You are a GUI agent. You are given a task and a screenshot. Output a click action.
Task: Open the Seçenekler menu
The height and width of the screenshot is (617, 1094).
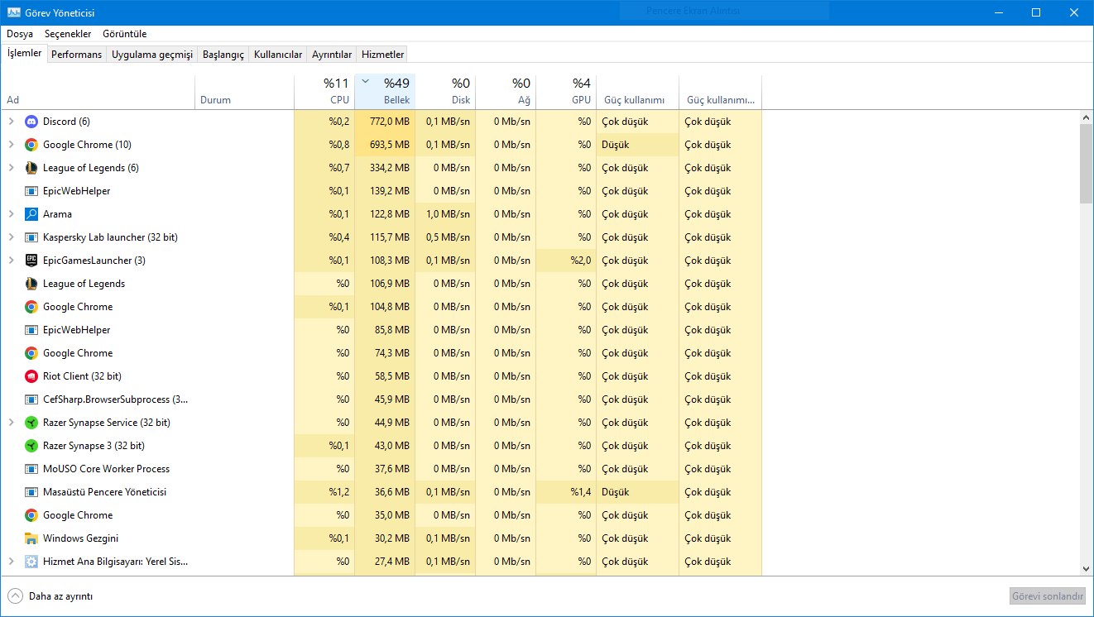(68, 34)
